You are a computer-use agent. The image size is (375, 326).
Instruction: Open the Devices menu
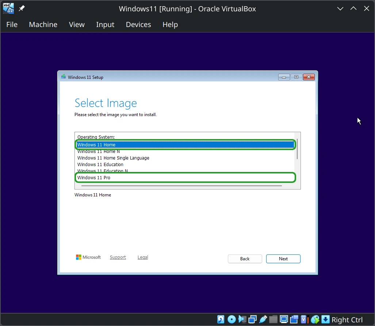click(138, 24)
